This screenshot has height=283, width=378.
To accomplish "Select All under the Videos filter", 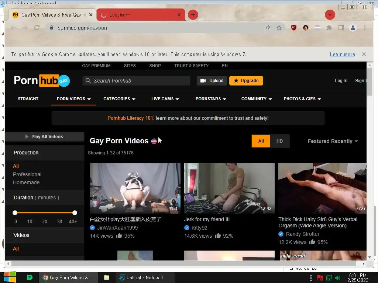I will coord(16,249).
